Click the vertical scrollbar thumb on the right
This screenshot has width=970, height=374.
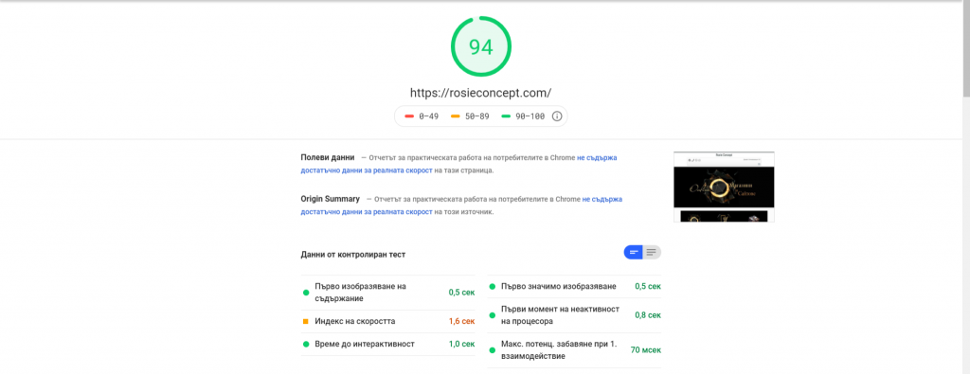click(966, 49)
